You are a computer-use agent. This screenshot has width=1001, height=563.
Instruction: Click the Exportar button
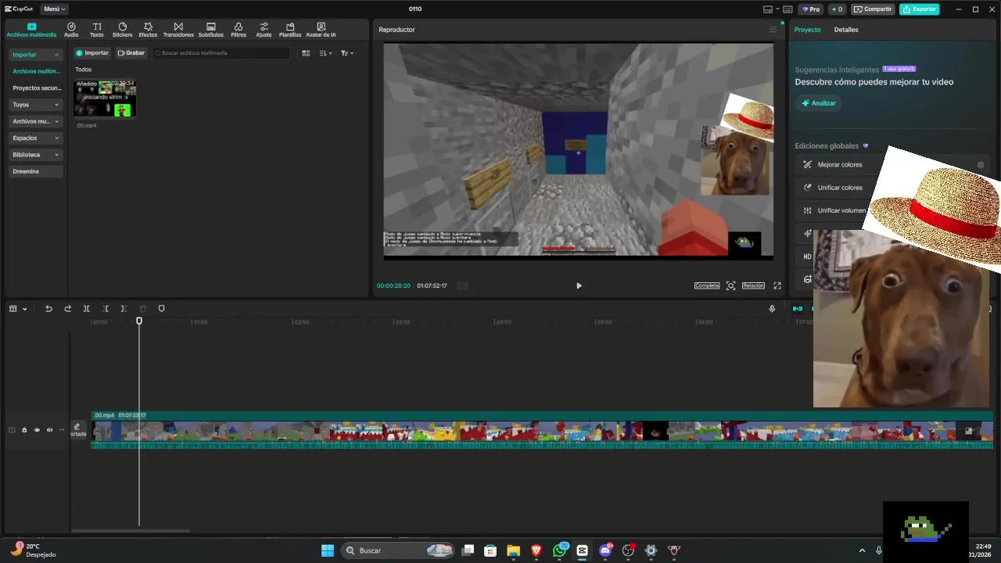point(920,9)
